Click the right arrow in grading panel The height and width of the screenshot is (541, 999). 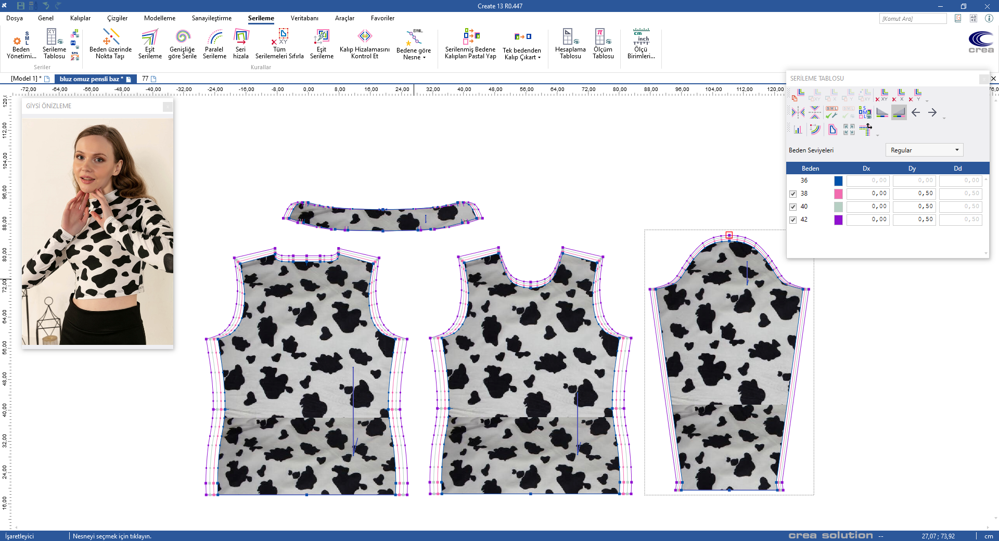click(932, 112)
